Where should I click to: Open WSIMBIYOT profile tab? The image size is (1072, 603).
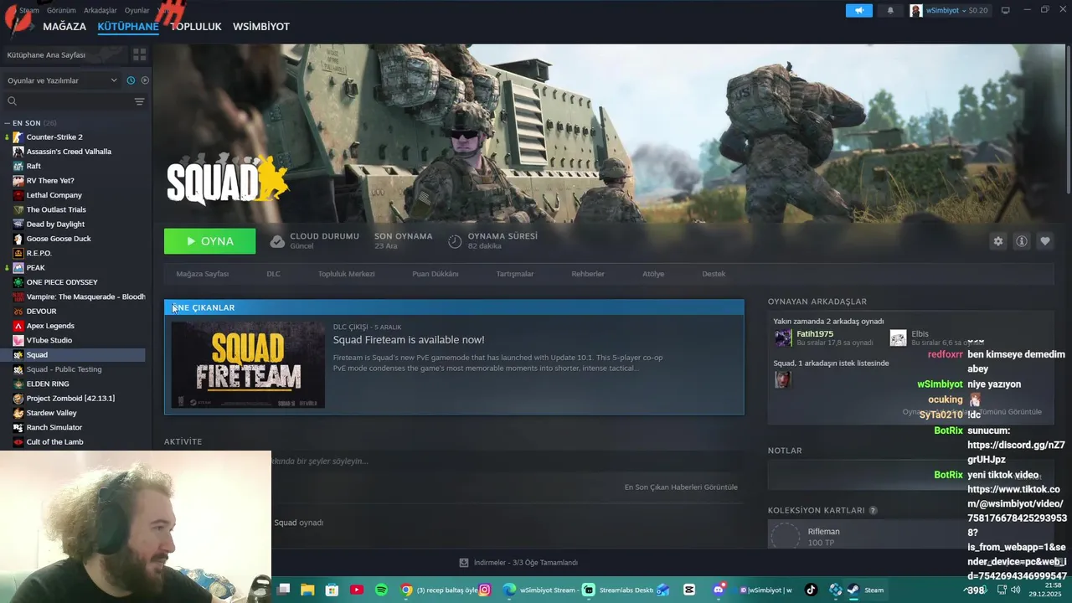pos(261,27)
